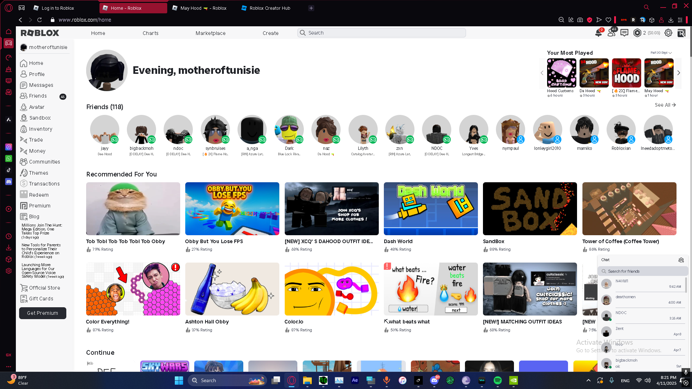The height and width of the screenshot is (389, 692).
Task: Click Search for friends chat field
Action: pyautogui.click(x=643, y=271)
